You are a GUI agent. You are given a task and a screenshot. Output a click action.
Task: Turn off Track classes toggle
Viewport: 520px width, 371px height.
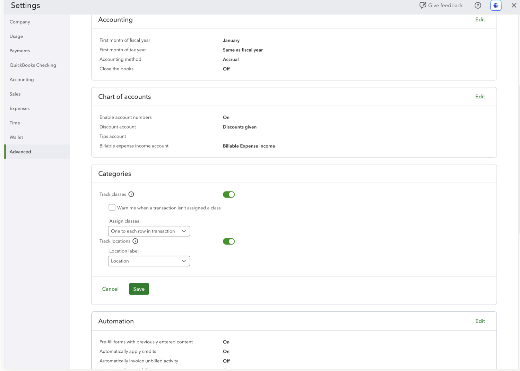tap(229, 194)
